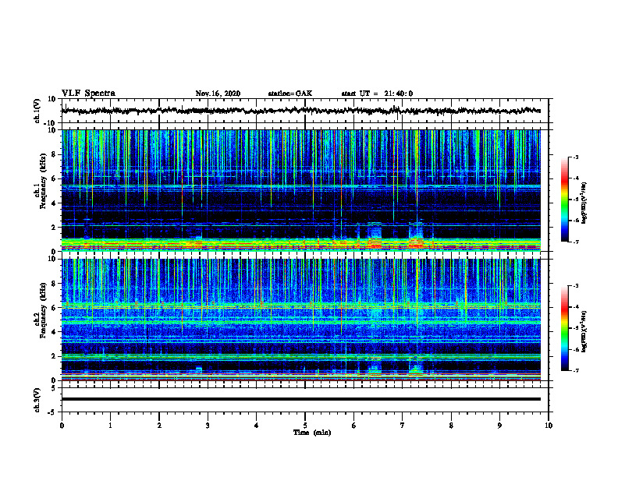
Task: Click the ch.1 log(PSD) color bar label
Action: pos(584,203)
